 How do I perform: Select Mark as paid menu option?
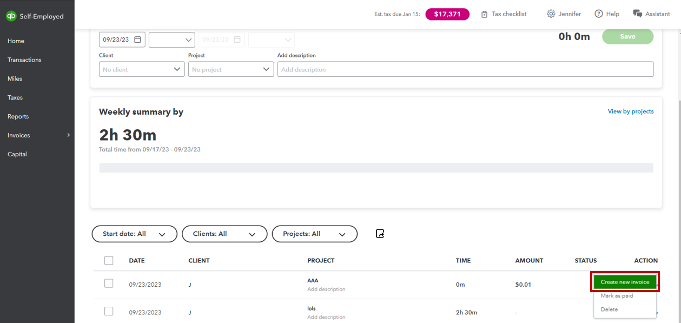point(617,296)
